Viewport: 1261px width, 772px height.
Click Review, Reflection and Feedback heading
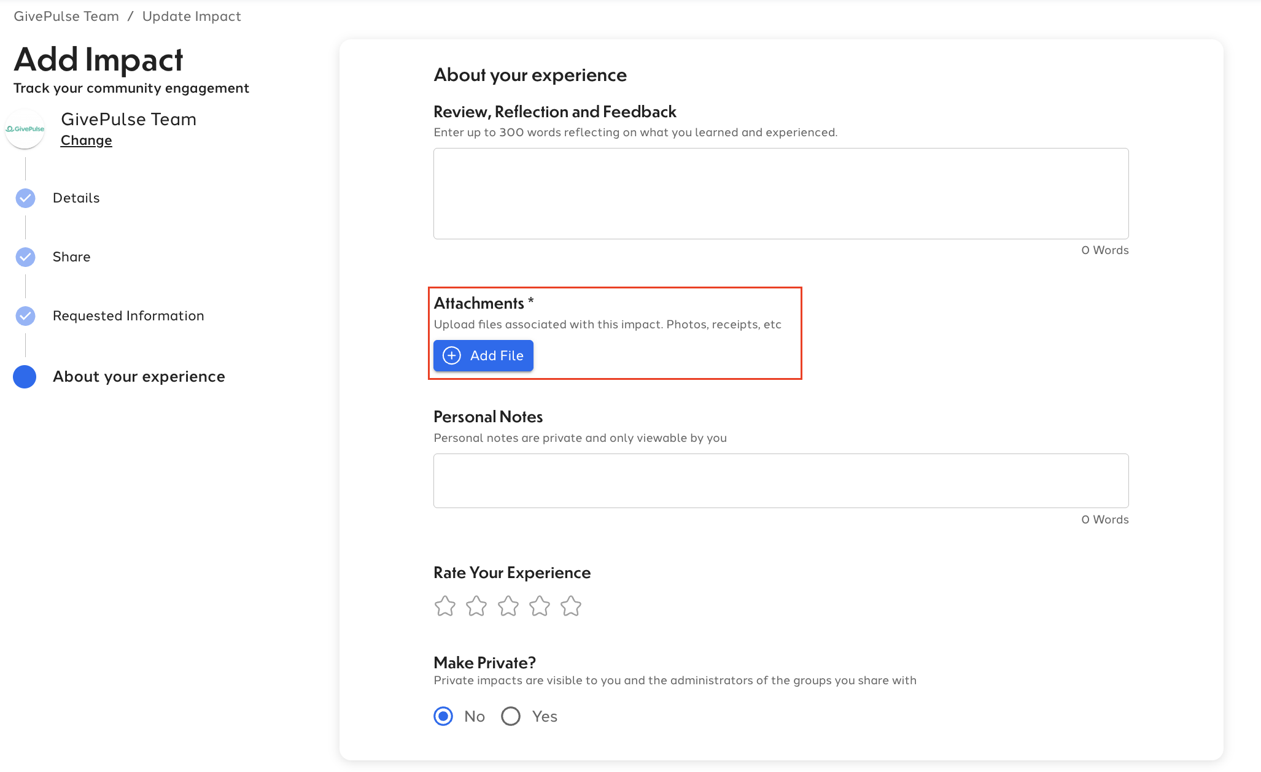coord(555,112)
